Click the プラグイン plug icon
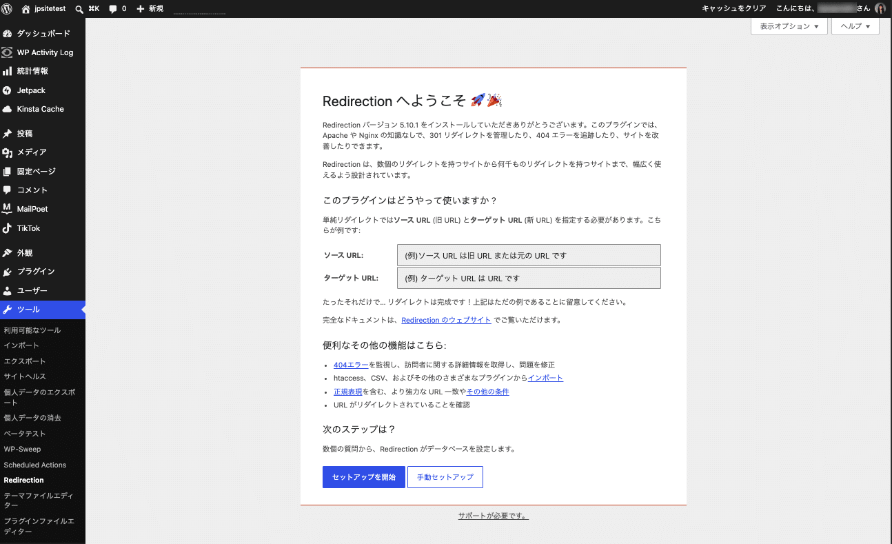This screenshot has height=544, width=892. [x=8, y=272]
